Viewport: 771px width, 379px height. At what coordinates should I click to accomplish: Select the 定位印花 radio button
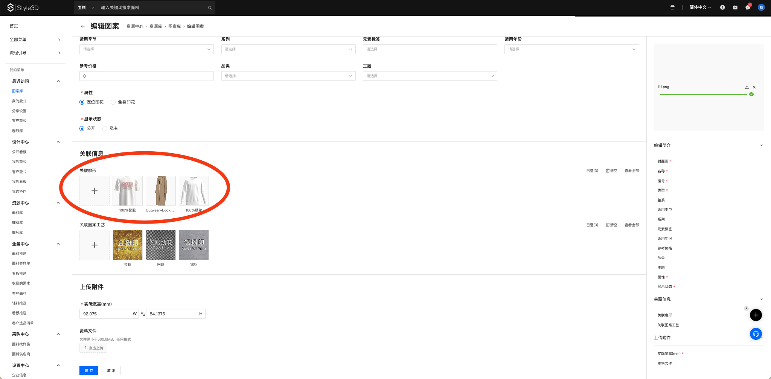click(82, 102)
